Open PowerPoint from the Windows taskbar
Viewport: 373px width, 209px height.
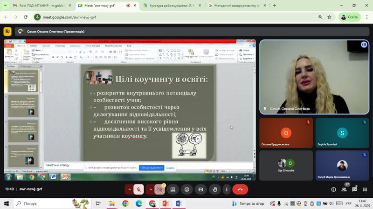pos(165,203)
